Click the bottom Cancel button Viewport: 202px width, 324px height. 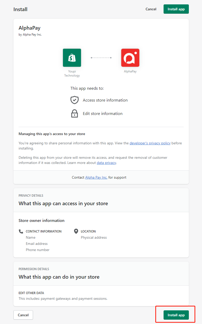pos(23,315)
